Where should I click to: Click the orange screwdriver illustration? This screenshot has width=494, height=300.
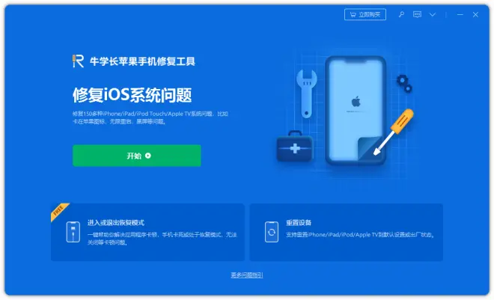[394, 132]
